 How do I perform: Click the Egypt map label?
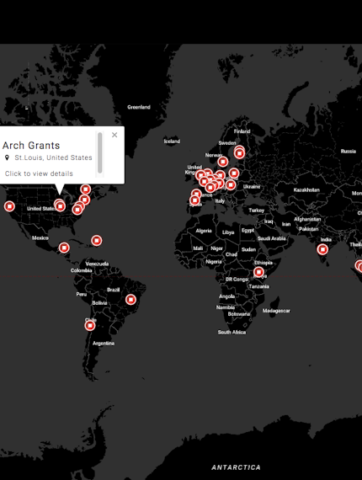[x=248, y=230]
